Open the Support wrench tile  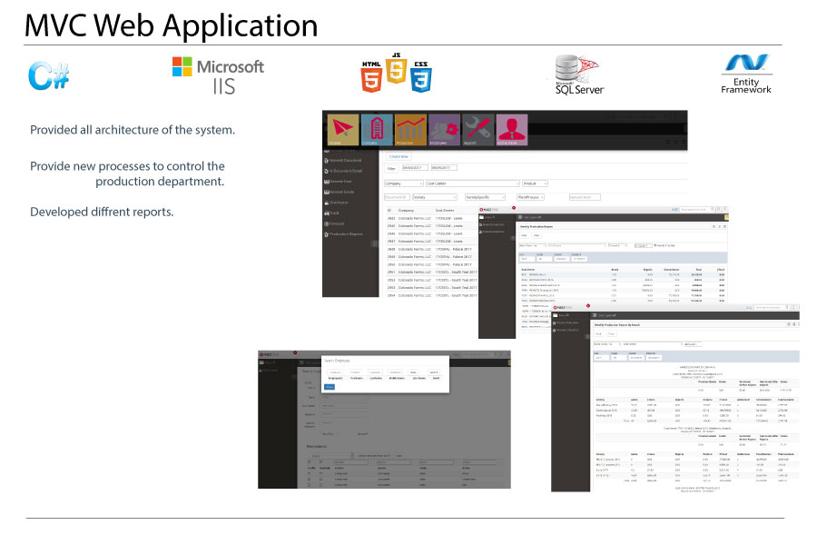(478, 131)
